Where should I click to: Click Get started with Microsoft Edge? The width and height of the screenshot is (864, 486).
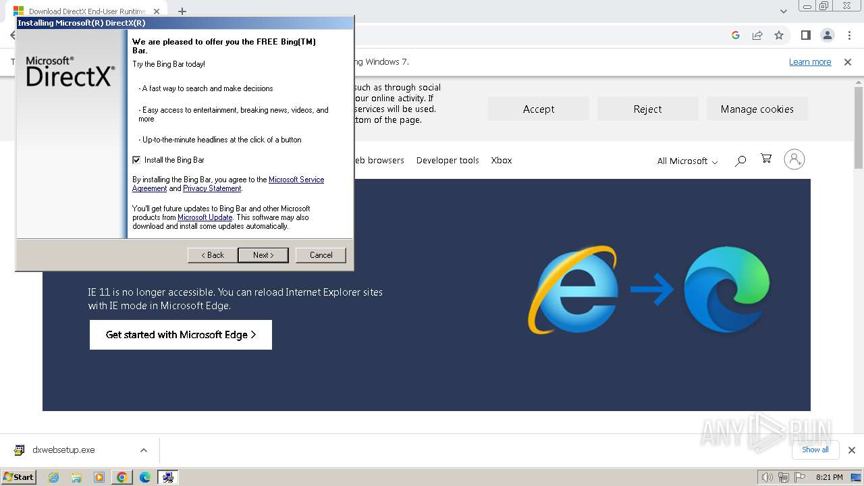point(181,335)
